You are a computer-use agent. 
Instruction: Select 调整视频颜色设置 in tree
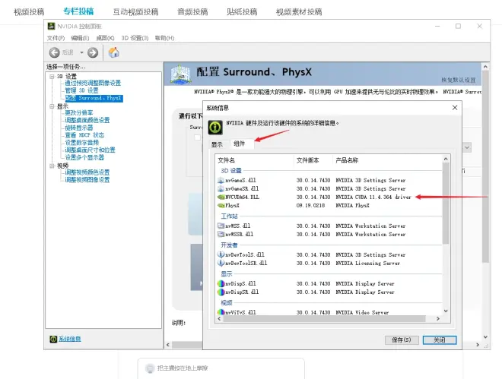pyautogui.click(x=87, y=172)
